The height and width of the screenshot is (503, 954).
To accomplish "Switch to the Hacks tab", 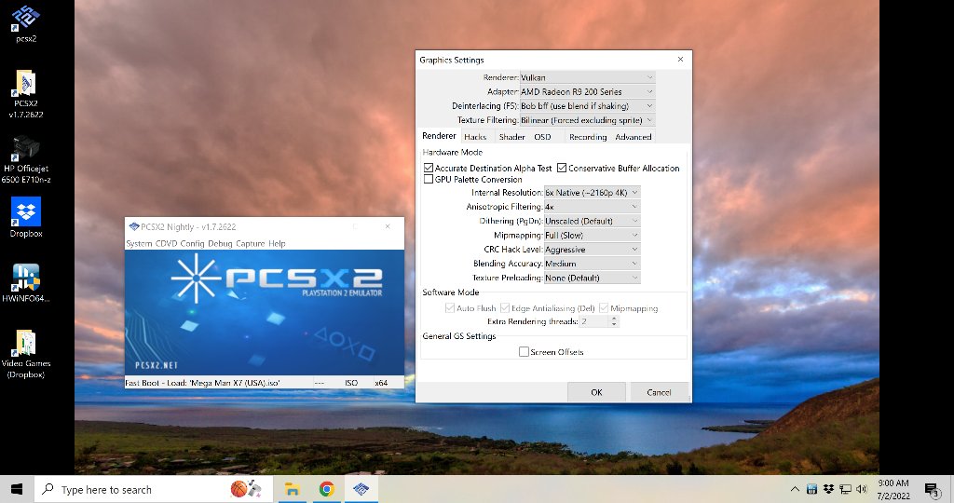I will coord(475,137).
